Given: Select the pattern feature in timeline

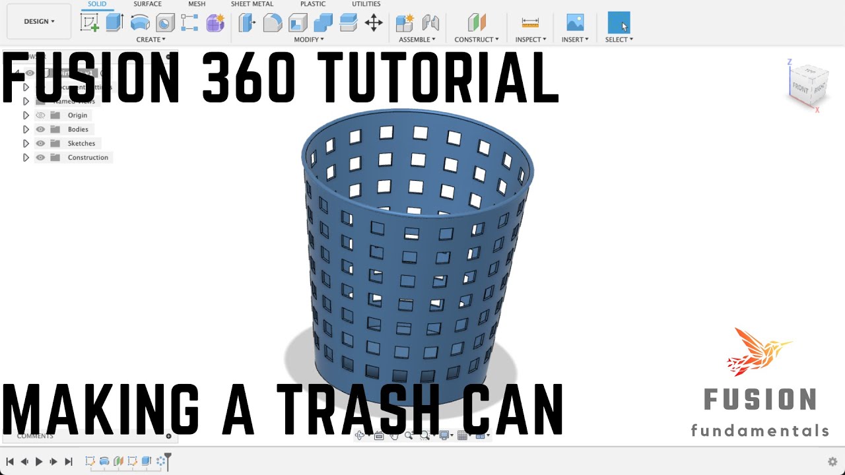Looking at the screenshot, I should pyautogui.click(x=160, y=461).
